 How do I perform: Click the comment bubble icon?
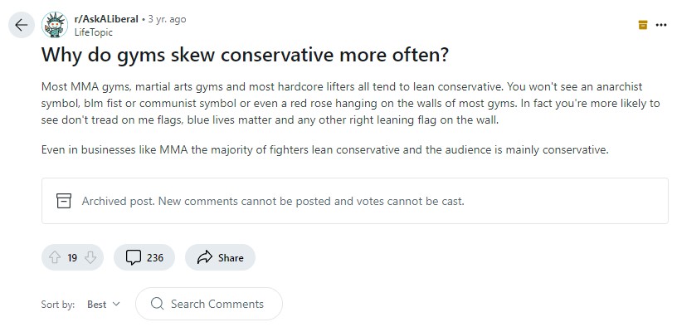134,257
